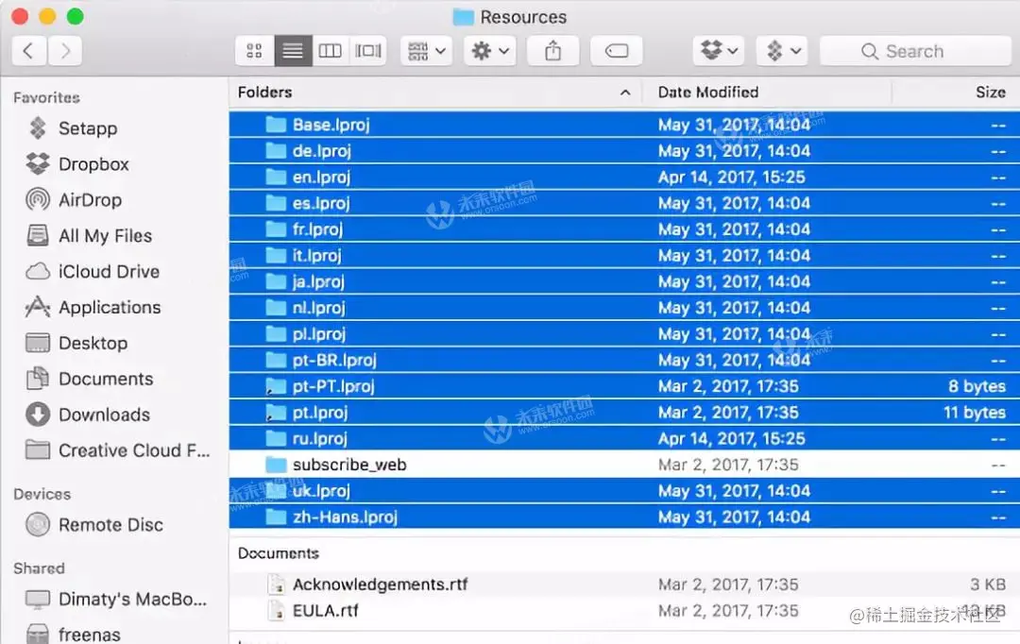Click the Search field
Screen dimensions: 1020x644
click(916, 51)
